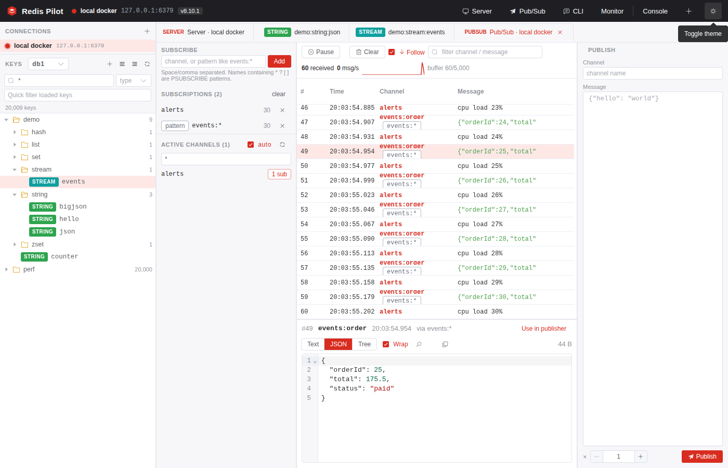The width and height of the screenshot is (728, 468).
Task: Collapse all key folders icon
Action: coord(135,64)
